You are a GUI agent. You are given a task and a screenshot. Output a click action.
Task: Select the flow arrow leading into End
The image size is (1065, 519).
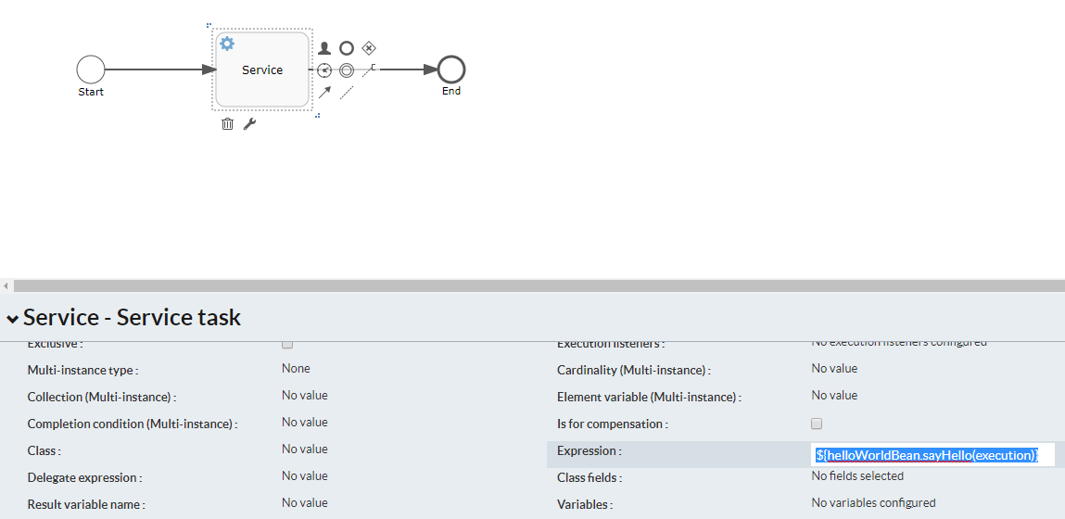[408, 70]
